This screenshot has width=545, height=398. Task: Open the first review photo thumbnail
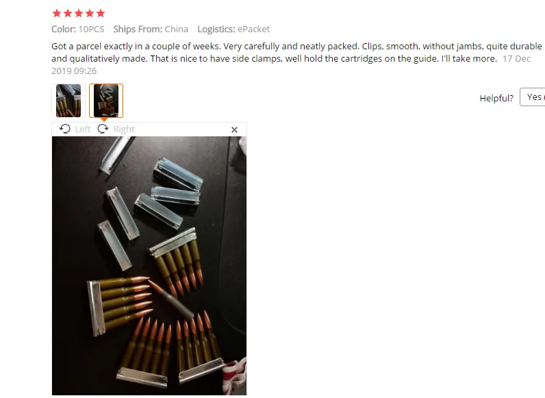[68, 101]
